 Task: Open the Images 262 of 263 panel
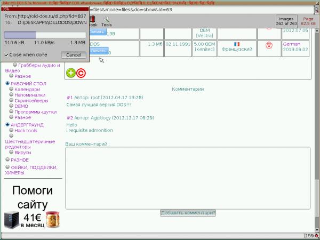pyautogui.click(x=286, y=21)
